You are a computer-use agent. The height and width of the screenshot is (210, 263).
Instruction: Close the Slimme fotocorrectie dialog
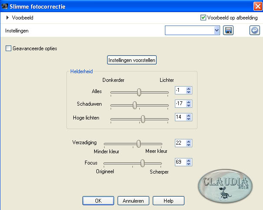[x=258, y=6]
